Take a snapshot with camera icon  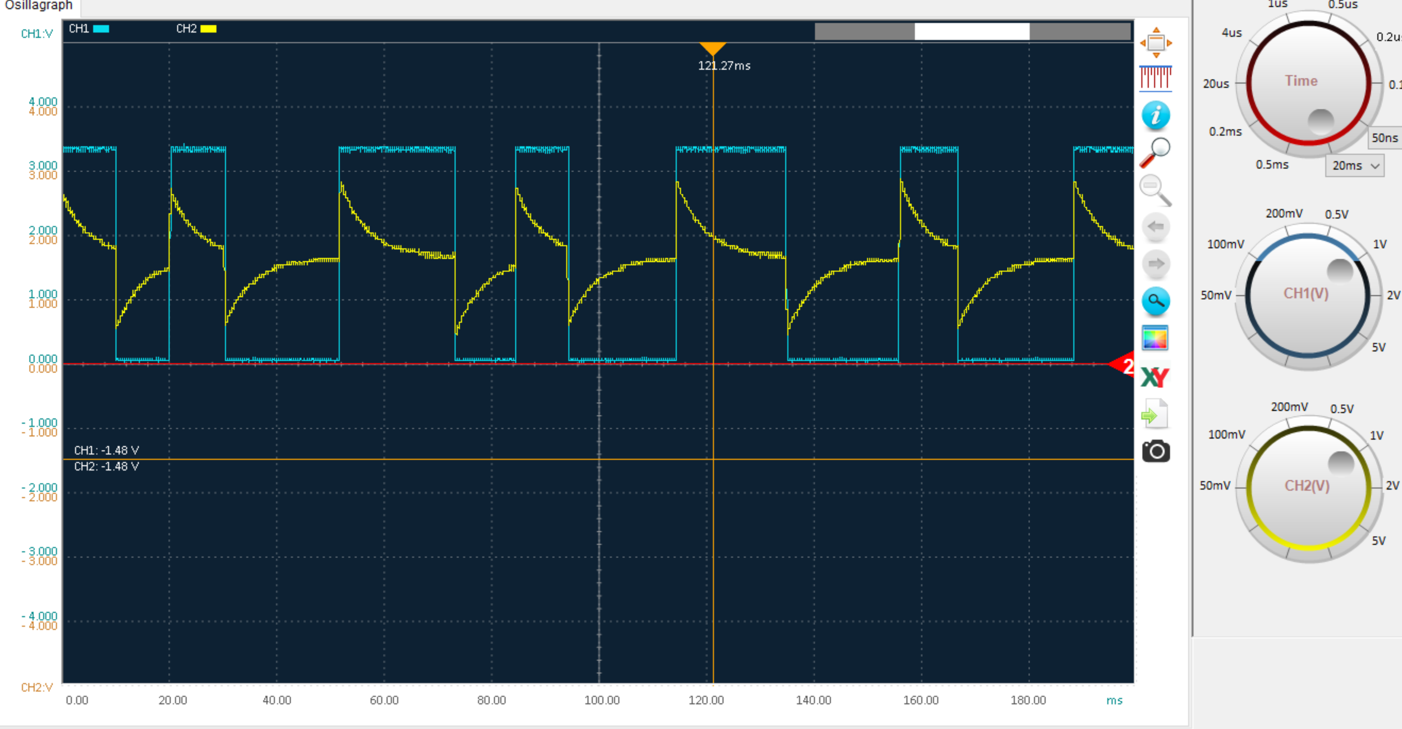(x=1155, y=451)
